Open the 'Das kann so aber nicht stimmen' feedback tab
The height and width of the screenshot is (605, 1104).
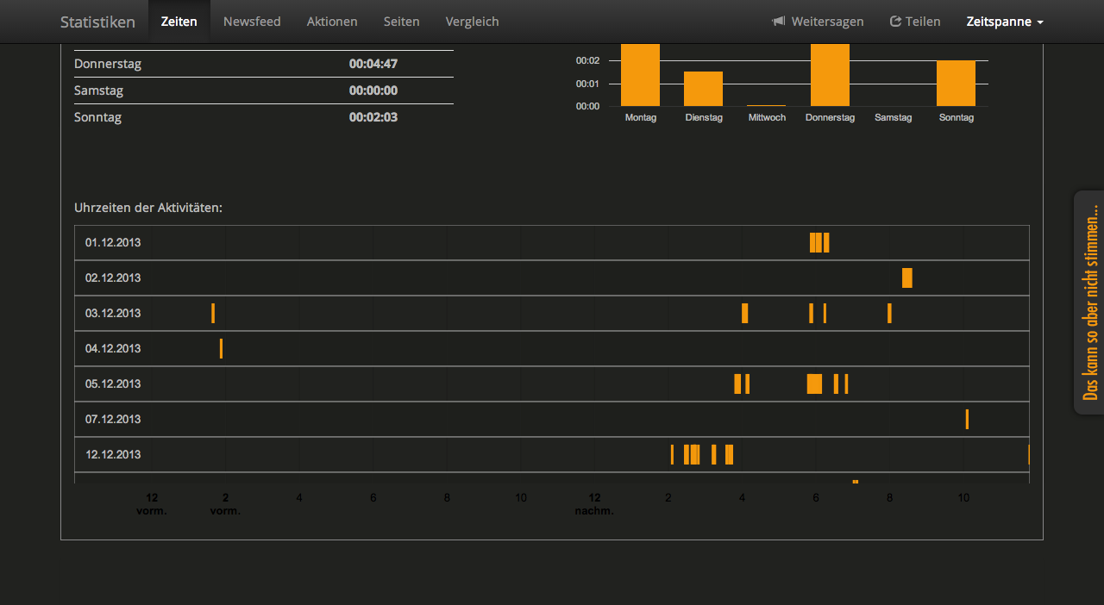coord(1089,302)
